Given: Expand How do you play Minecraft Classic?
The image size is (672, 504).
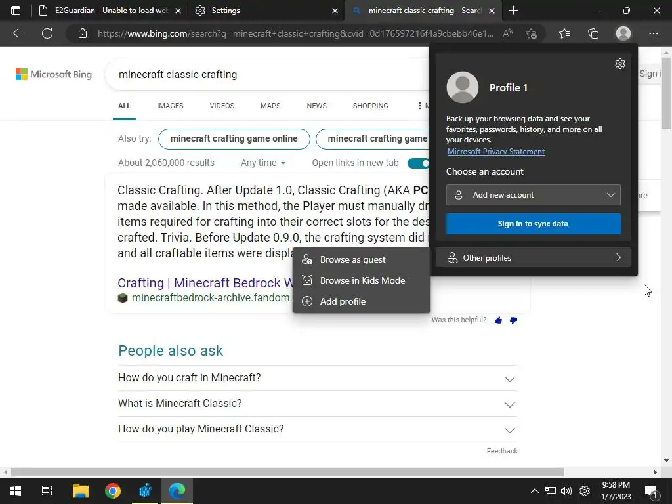Looking at the screenshot, I should [318, 429].
